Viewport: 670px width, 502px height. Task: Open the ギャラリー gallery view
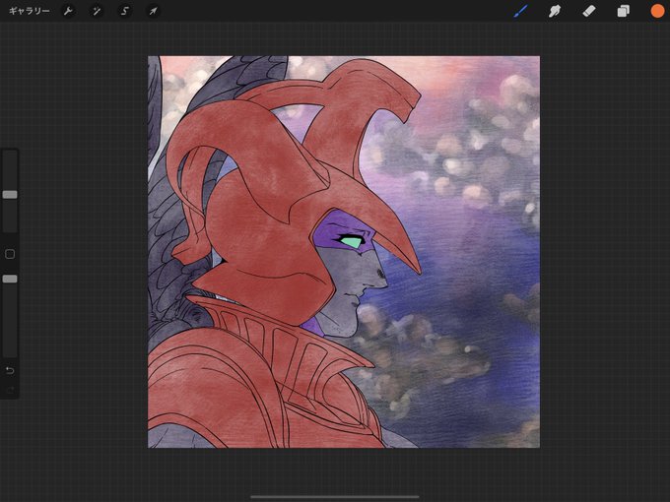pyautogui.click(x=29, y=11)
